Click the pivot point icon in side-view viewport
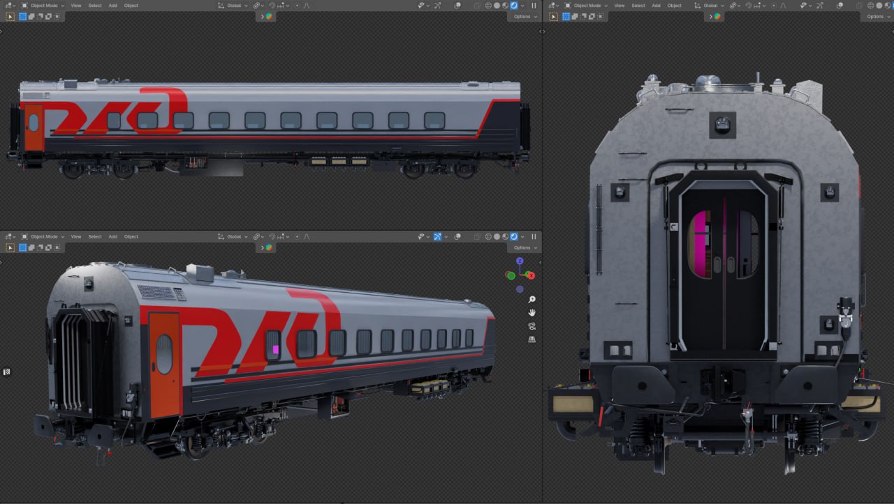894x504 pixels. (258, 6)
